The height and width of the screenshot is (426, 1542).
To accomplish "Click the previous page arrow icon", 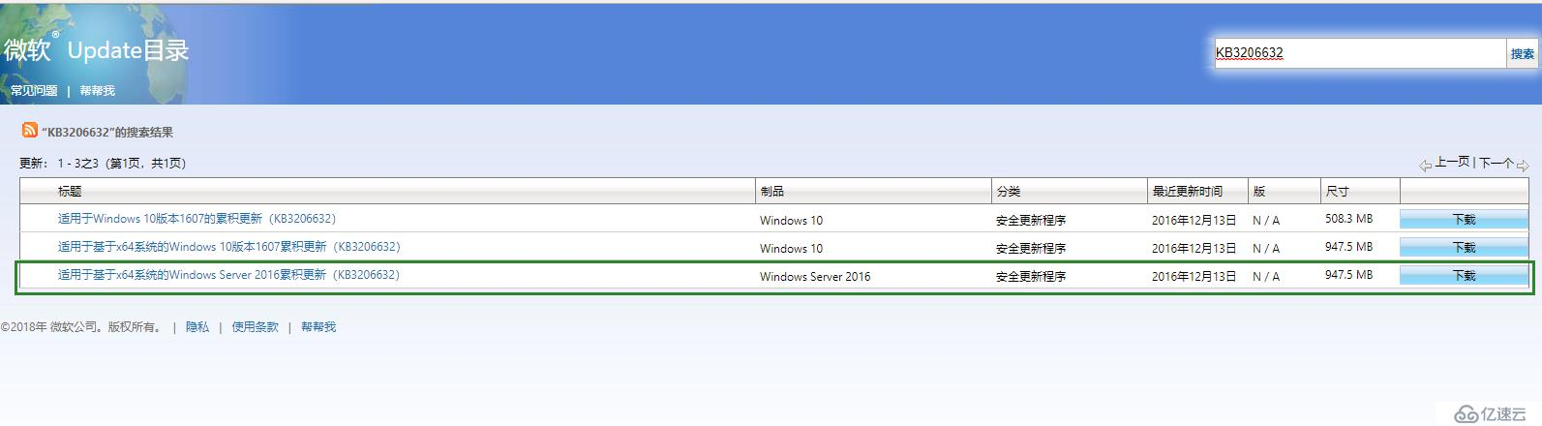I will (x=1426, y=166).
